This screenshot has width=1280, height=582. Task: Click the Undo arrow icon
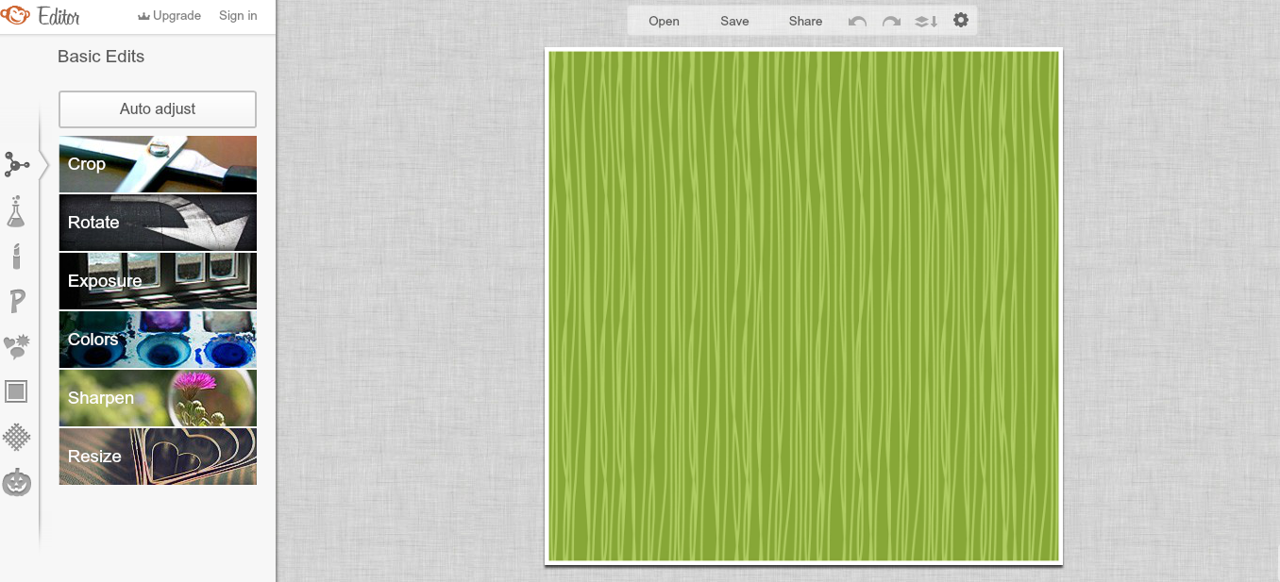tap(857, 21)
